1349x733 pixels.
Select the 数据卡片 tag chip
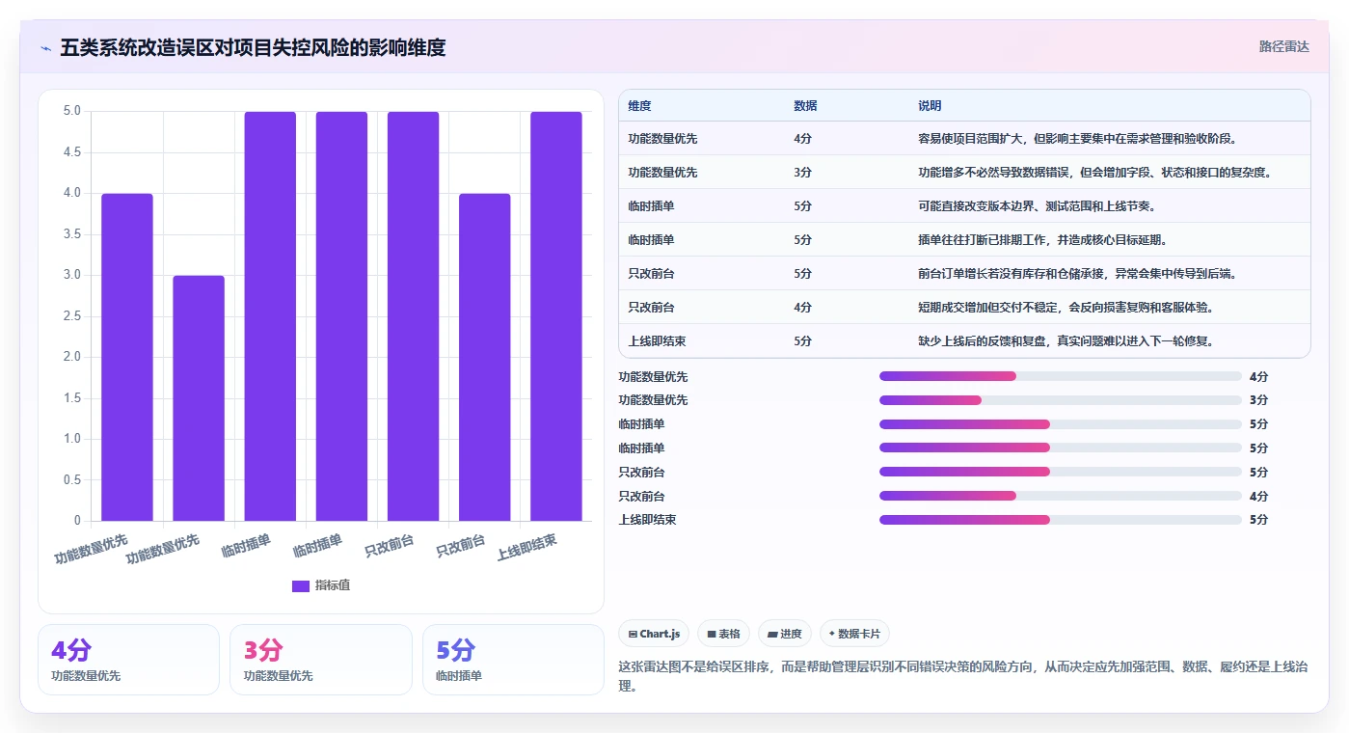click(854, 634)
